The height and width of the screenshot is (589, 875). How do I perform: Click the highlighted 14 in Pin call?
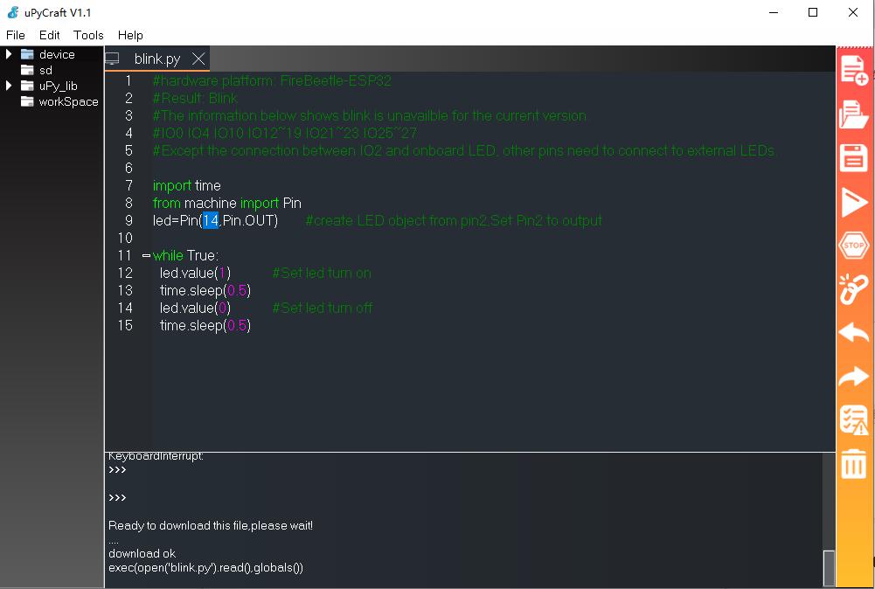[211, 220]
